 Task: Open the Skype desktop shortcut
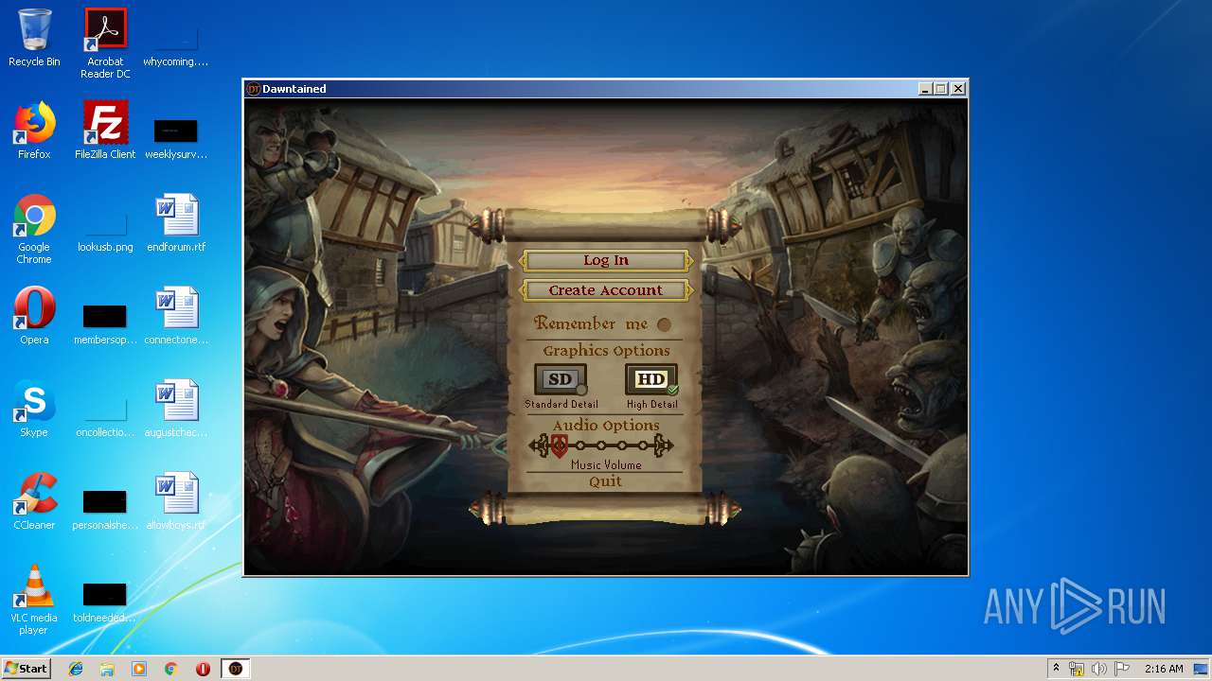tap(34, 409)
